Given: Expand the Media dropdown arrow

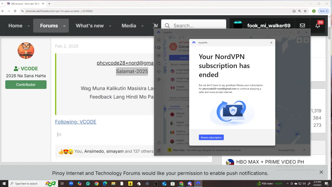Looking at the screenshot, I should tap(142, 26).
